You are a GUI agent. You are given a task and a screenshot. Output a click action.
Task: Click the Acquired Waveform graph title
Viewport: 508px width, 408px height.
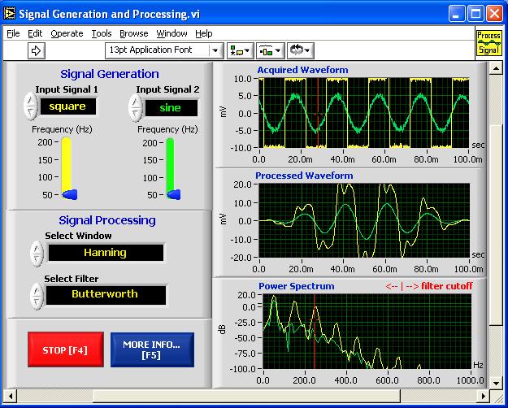pos(302,70)
